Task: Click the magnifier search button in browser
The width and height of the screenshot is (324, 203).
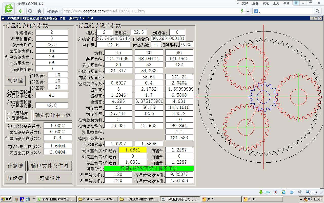Action: [x=317, y=11]
